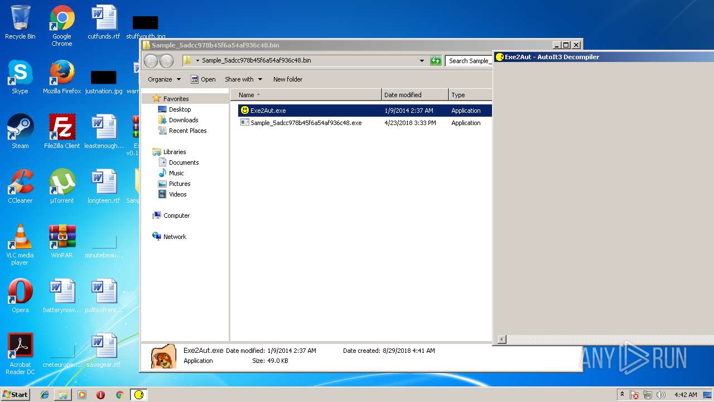The height and width of the screenshot is (402, 714).
Task: Open the Organize menu dropdown
Action: (164, 79)
